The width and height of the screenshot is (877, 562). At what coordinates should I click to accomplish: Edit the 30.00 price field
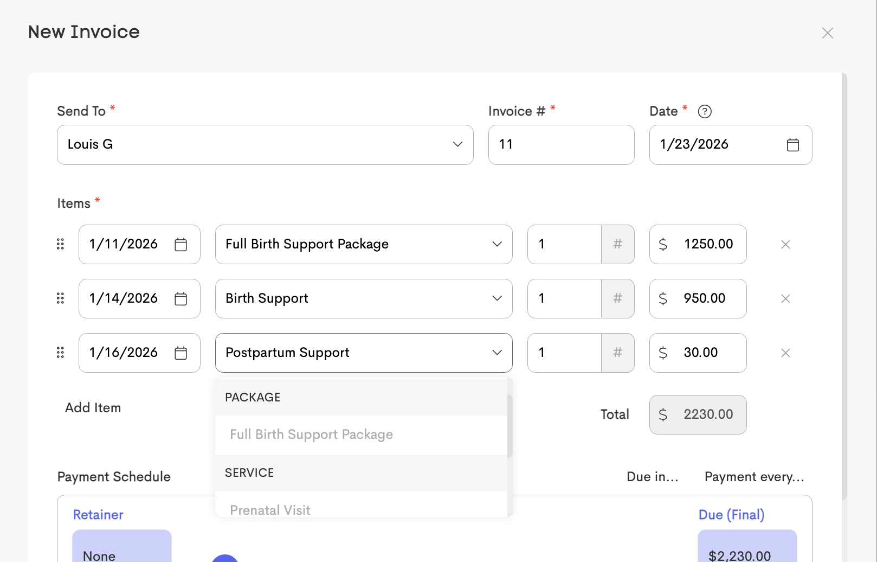pos(698,353)
